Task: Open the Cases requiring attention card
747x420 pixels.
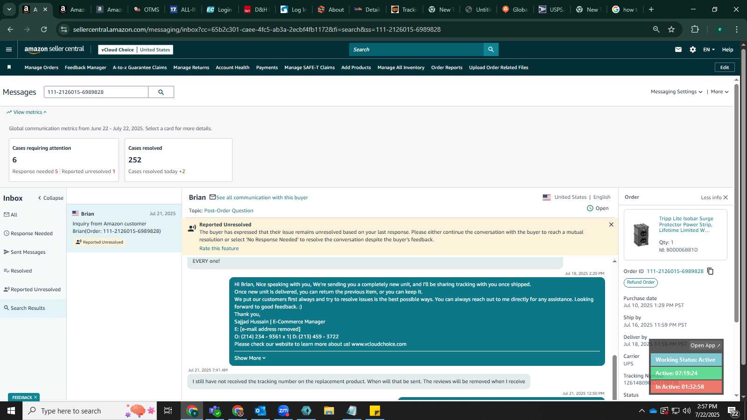Action: [x=64, y=160]
